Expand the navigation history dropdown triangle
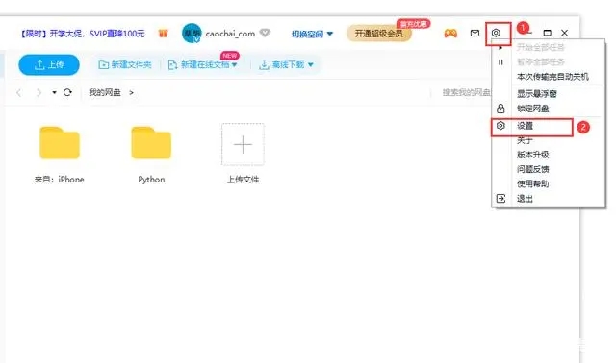The image size is (616, 363). click(x=54, y=92)
